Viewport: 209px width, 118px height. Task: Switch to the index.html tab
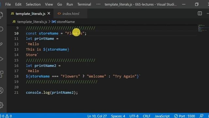[x=71, y=14]
